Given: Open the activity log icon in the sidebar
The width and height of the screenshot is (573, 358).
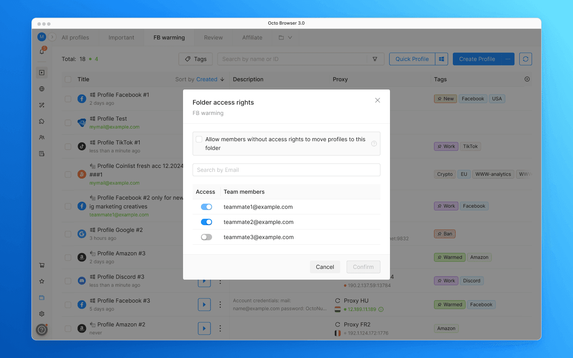Looking at the screenshot, I should pyautogui.click(x=42, y=154).
